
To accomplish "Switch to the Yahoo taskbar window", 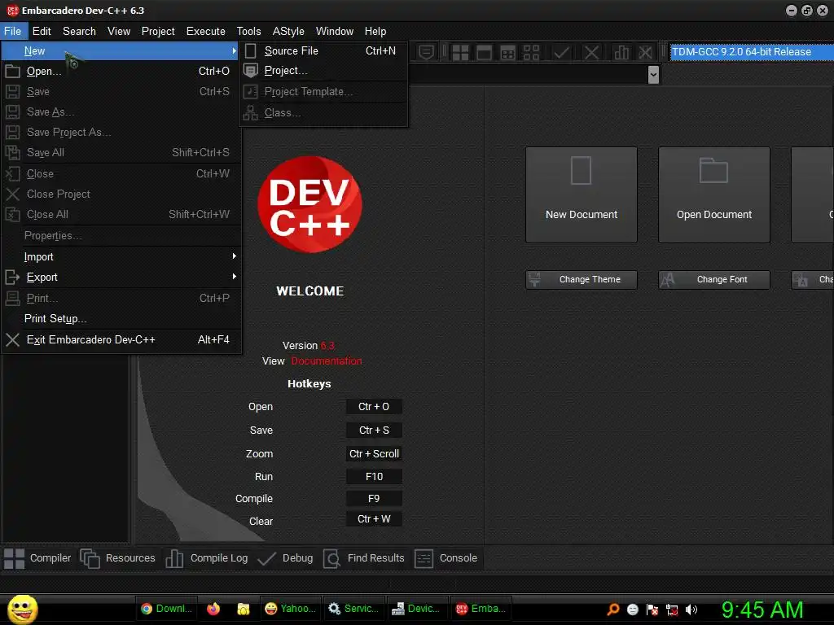I will [291, 609].
